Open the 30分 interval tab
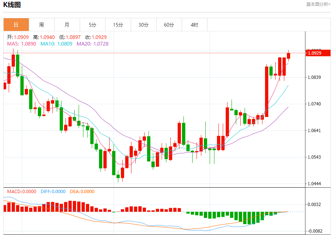Viewport: 332px width, 235px height. click(x=143, y=25)
